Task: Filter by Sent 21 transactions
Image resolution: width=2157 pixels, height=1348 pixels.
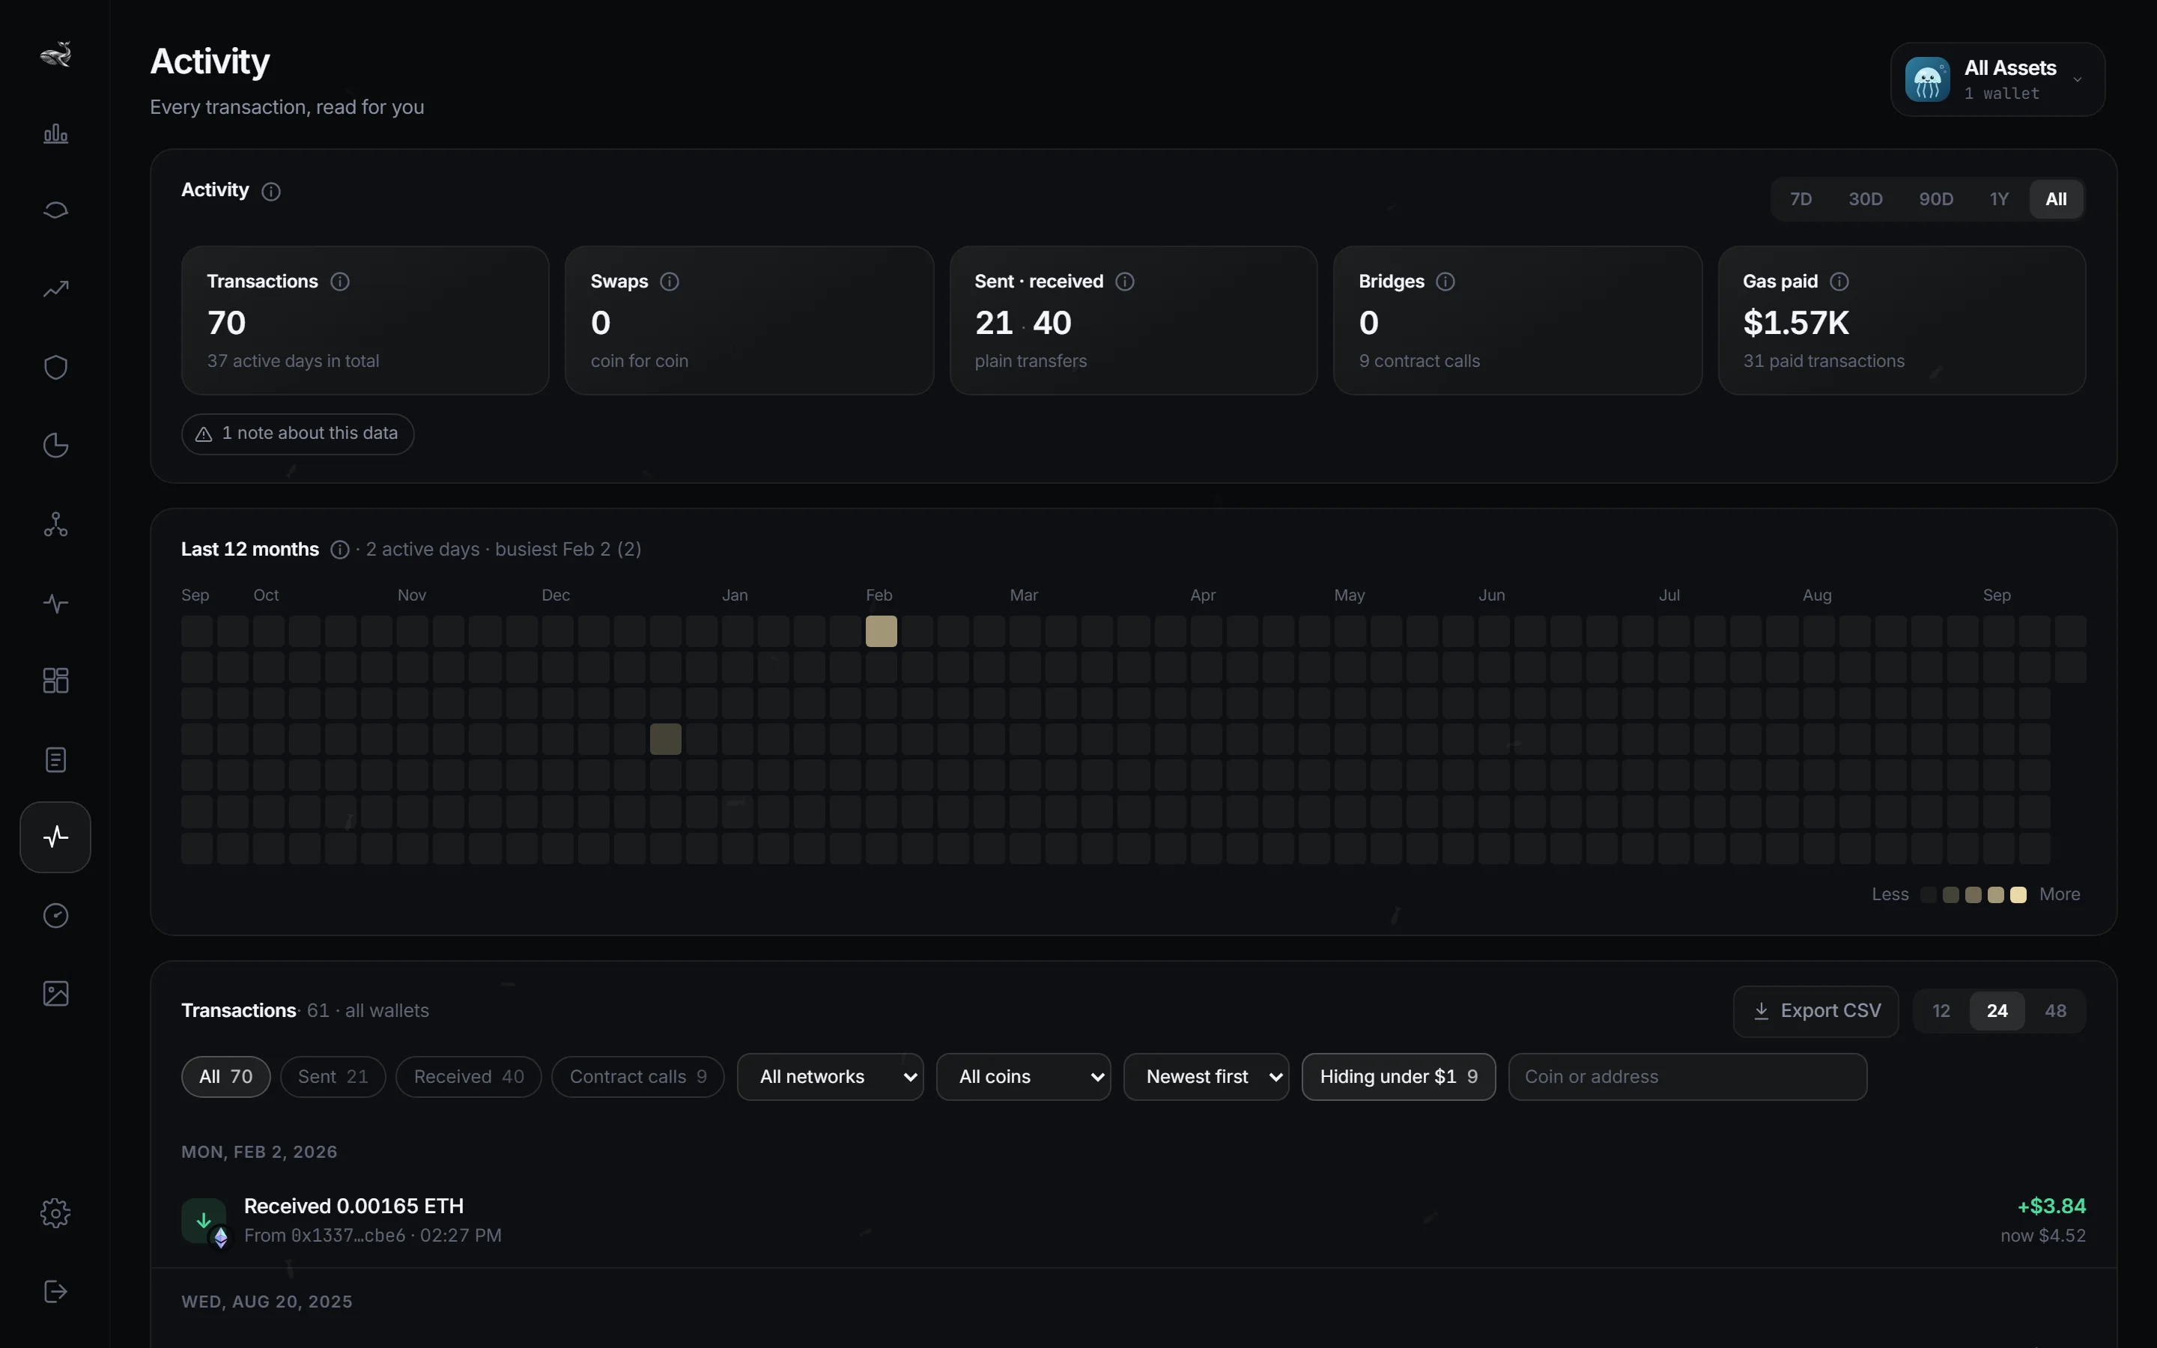Action: click(333, 1077)
